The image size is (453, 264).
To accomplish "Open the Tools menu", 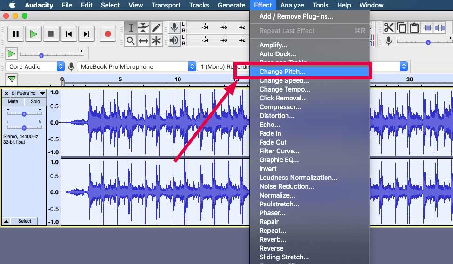I will point(321,5).
